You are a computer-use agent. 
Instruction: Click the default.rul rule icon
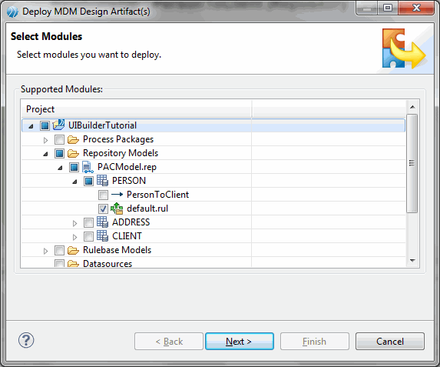[117, 209]
